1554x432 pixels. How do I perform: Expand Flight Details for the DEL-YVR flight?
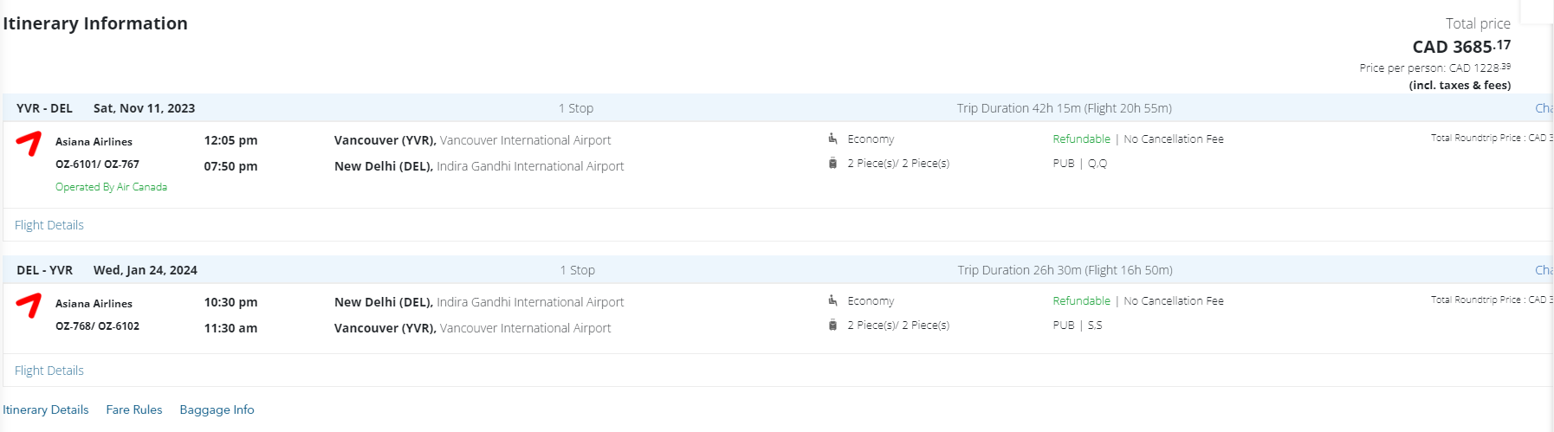tap(49, 371)
